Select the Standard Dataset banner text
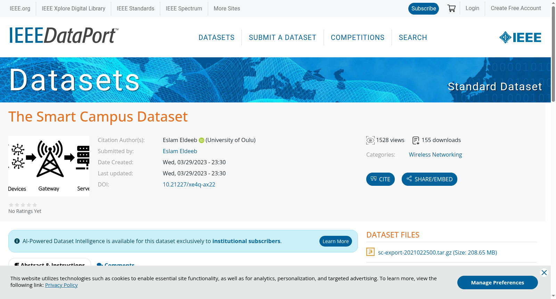 pos(495,86)
